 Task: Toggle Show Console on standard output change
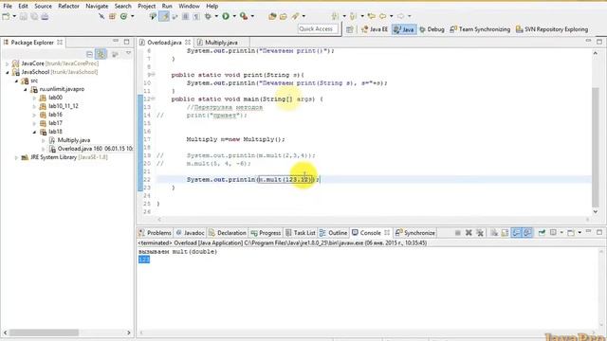516,232
